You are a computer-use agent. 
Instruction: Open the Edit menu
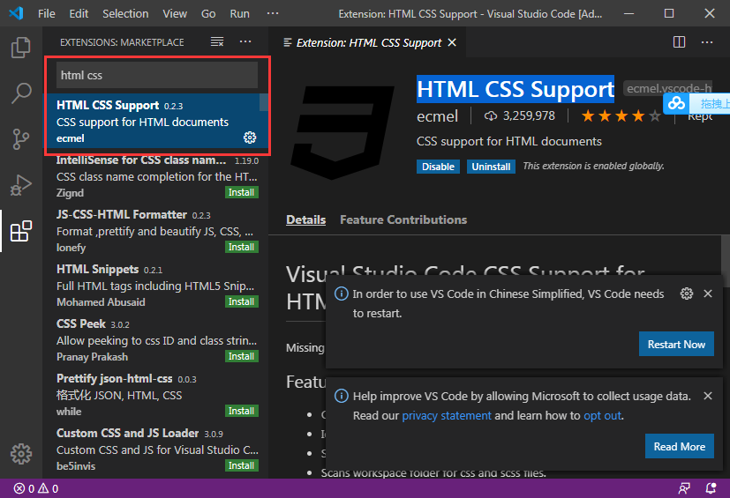(79, 13)
